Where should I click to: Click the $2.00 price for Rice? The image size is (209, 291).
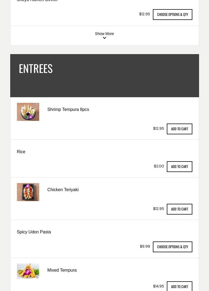click(159, 166)
